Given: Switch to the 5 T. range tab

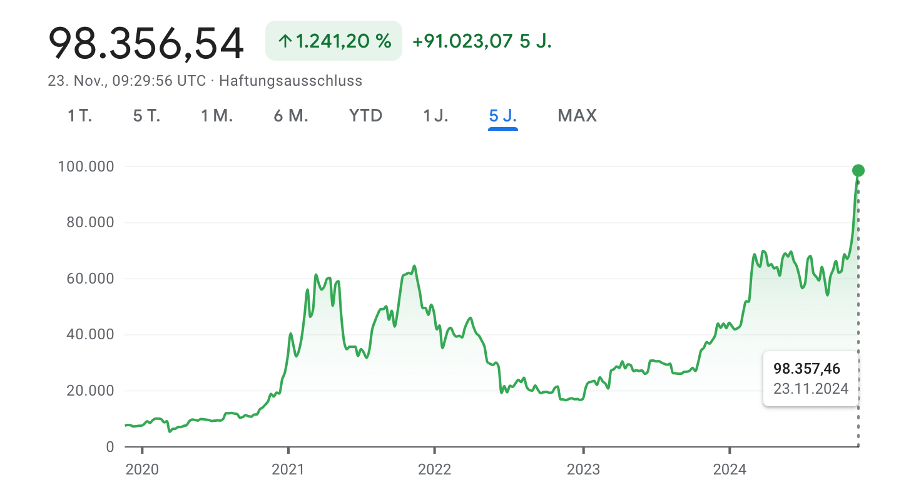Looking at the screenshot, I should [147, 116].
